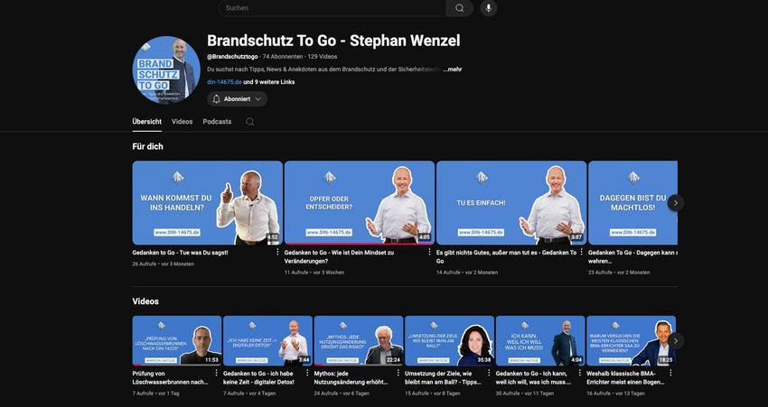
Task: Open options for 'Ich kann, weil ich will' video
Action: click(580, 373)
